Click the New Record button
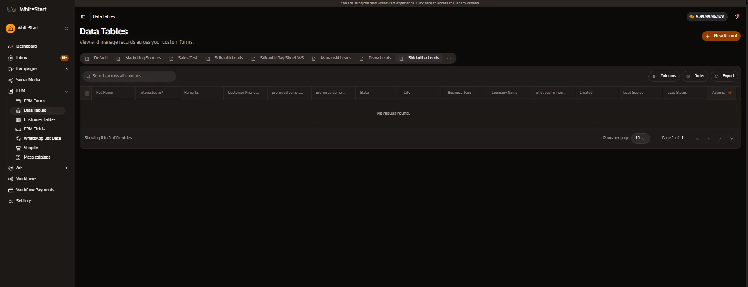The width and height of the screenshot is (748, 287). point(721,36)
